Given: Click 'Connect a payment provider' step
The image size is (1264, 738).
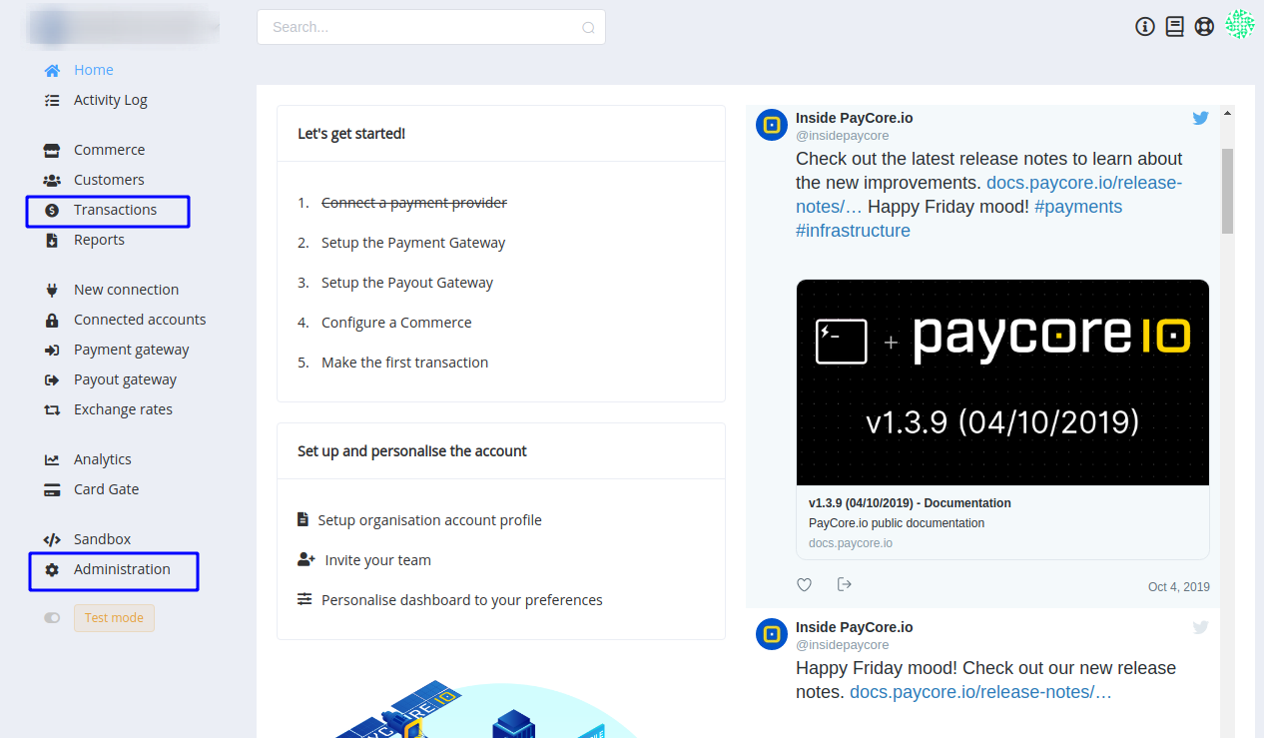Looking at the screenshot, I should click(414, 203).
